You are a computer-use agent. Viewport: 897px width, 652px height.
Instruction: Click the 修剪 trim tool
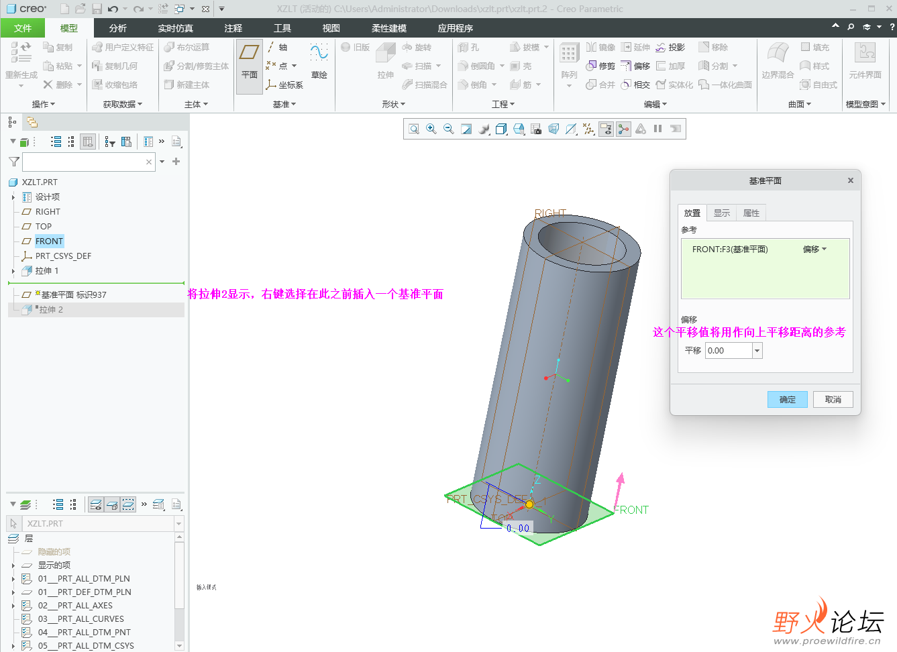point(600,66)
